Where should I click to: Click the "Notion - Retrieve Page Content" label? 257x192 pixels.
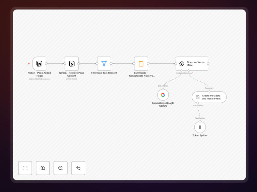click(x=72, y=74)
